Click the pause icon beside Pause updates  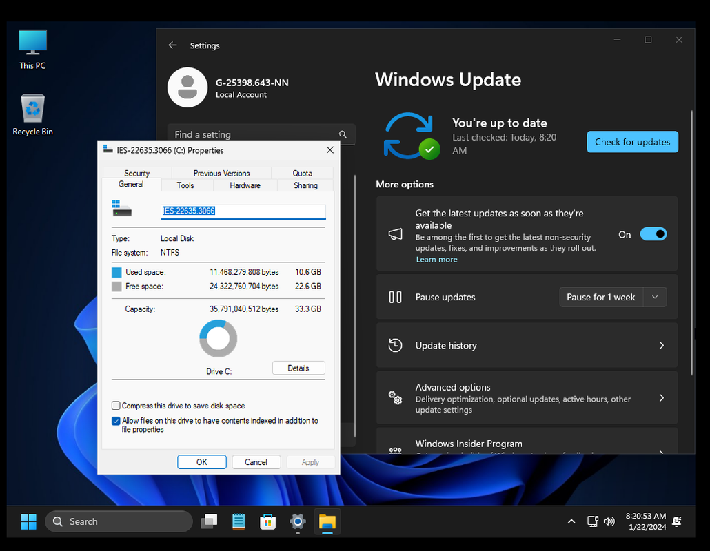[x=395, y=298]
